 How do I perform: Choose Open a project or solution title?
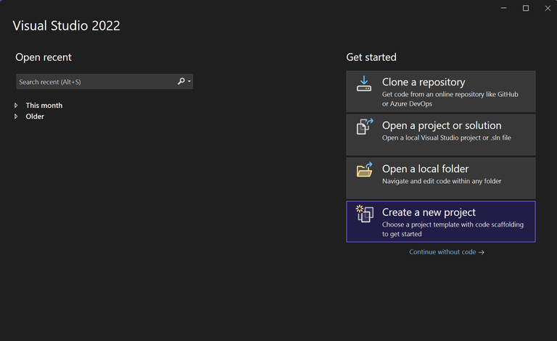(x=442, y=125)
